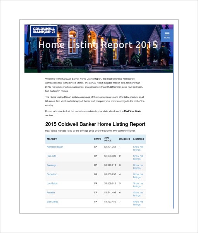Click the STATE column header
The height and width of the screenshot is (233, 198).
[x=97, y=139]
